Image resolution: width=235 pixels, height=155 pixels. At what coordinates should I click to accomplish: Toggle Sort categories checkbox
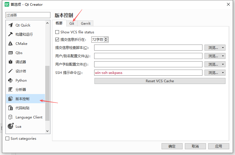[7, 138]
